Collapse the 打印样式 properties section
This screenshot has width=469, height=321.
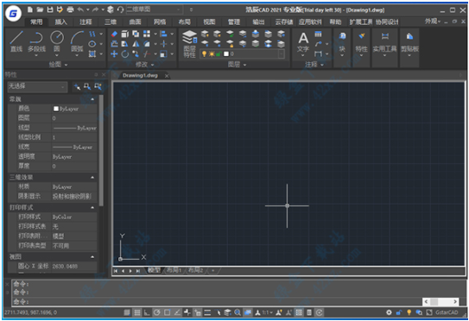point(92,207)
